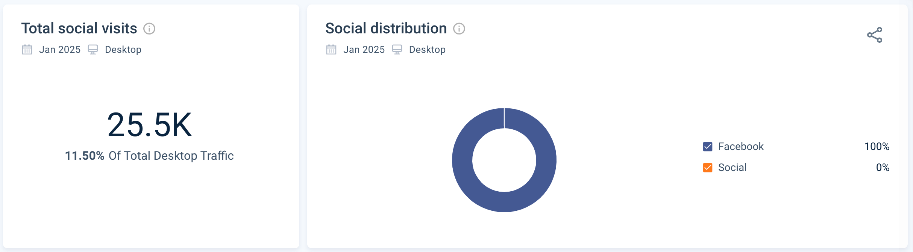
Task: Click the desktop monitor icon in Total social visits
Action: (x=93, y=49)
